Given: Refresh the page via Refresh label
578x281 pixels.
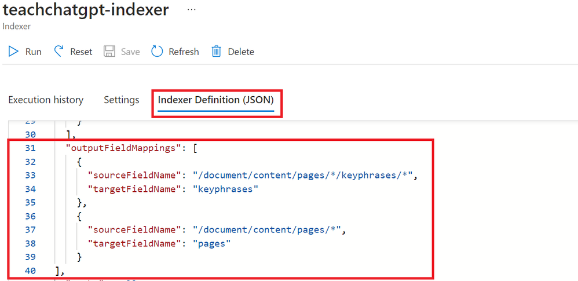Looking at the screenshot, I should (184, 52).
